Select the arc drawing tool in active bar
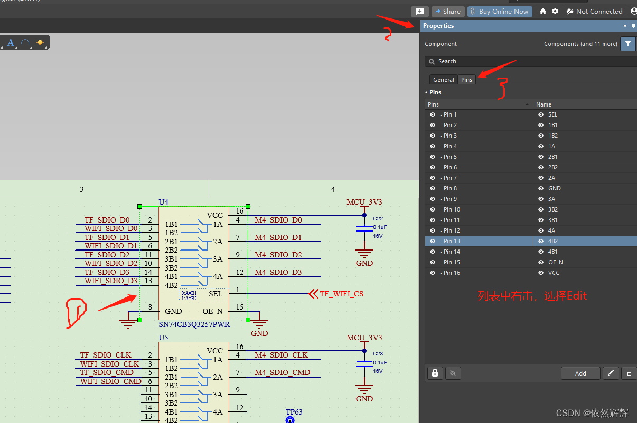The image size is (637, 423). [25, 43]
